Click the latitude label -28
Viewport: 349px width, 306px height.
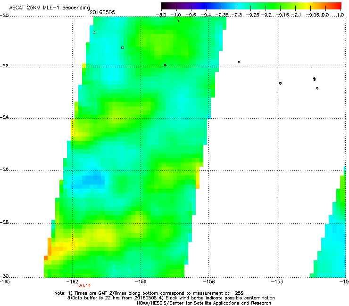(4, 222)
